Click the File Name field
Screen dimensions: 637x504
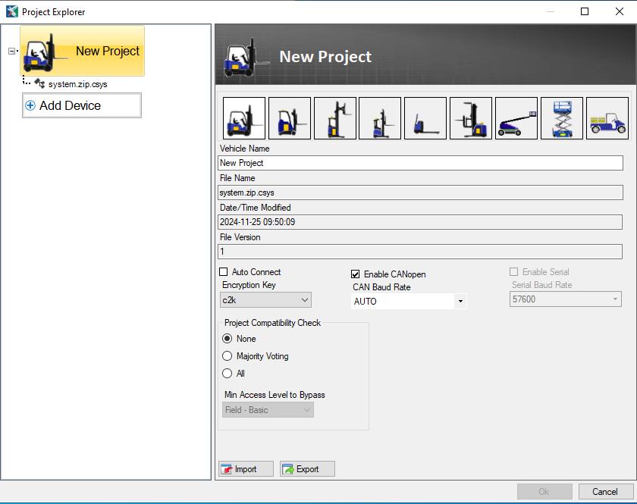coord(420,193)
